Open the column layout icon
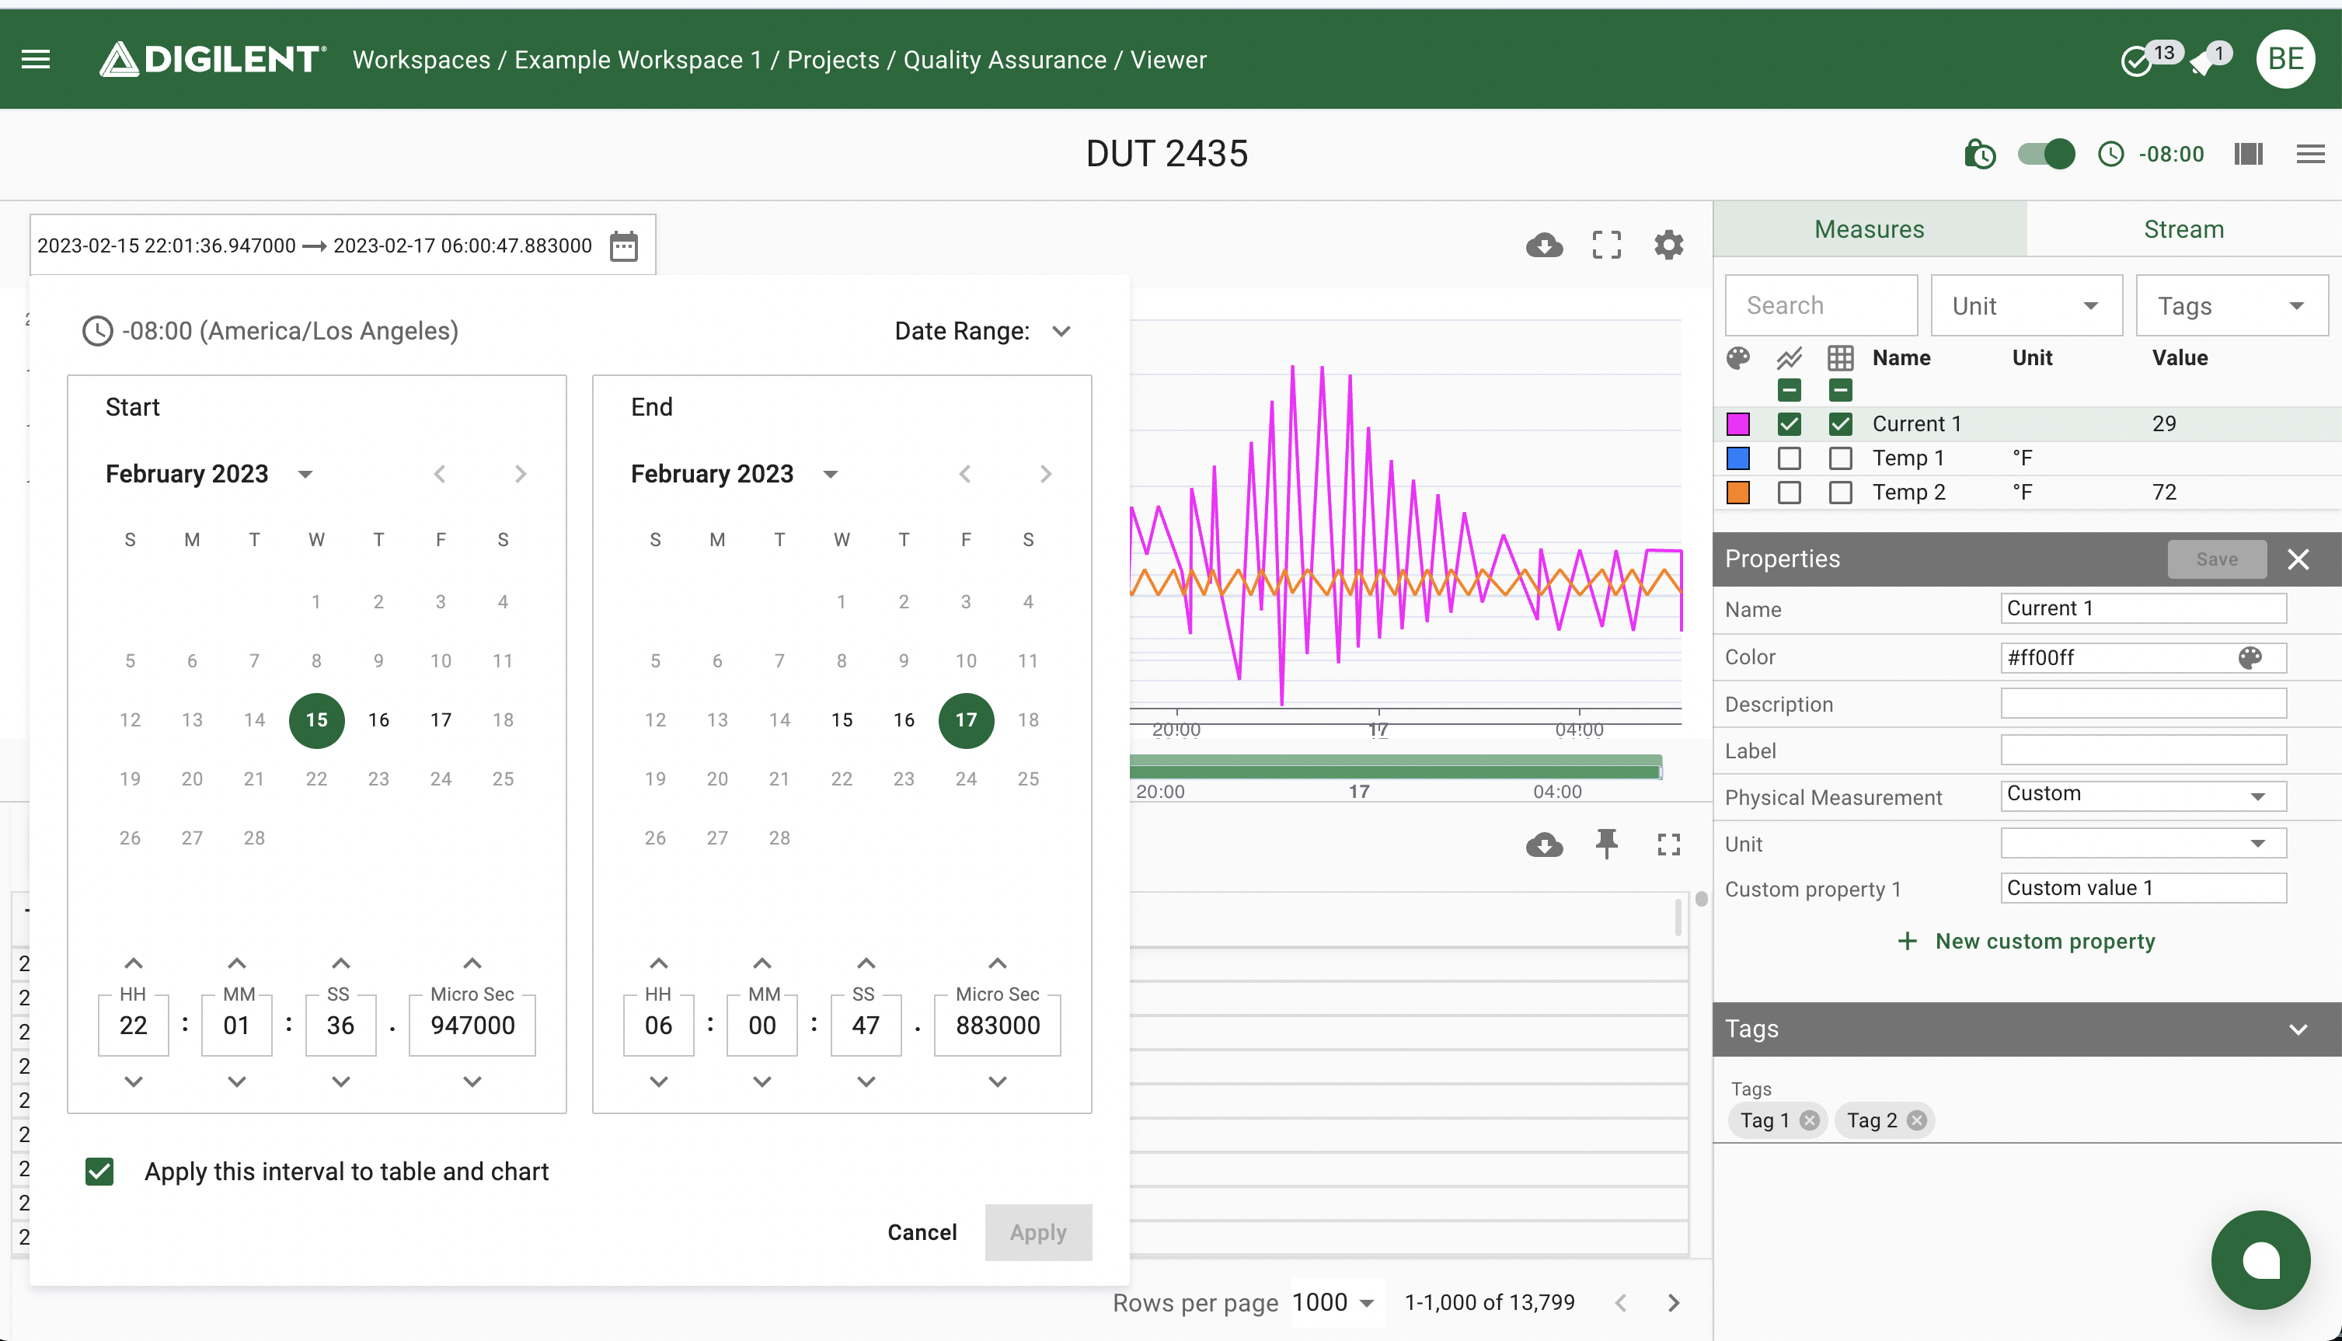The height and width of the screenshot is (1341, 2342). pos(2248,154)
